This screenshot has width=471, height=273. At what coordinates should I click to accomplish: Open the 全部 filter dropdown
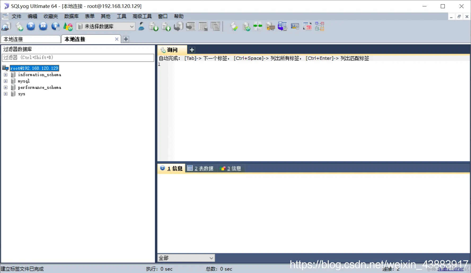[x=186, y=258]
